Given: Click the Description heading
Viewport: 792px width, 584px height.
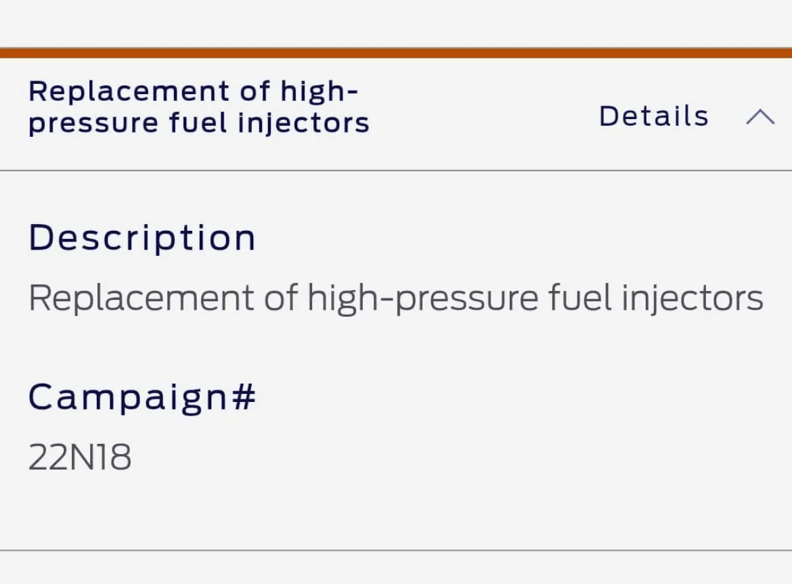Looking at the screenshot, I should [x=142, y=238].
